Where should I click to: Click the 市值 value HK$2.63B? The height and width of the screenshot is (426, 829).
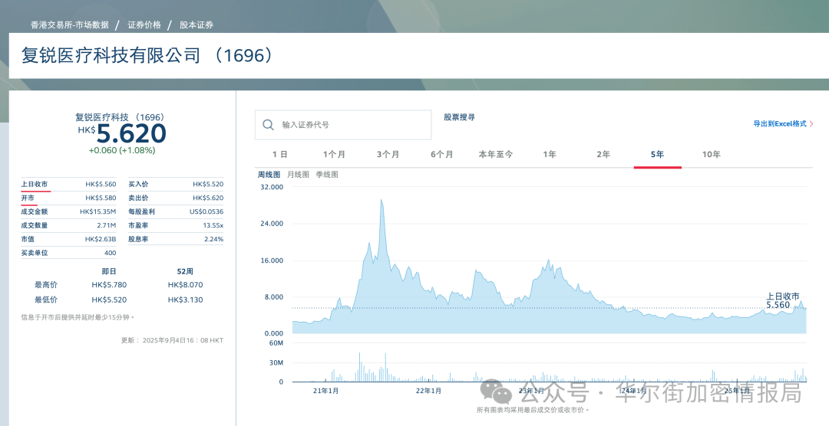(x=101, y=239)
